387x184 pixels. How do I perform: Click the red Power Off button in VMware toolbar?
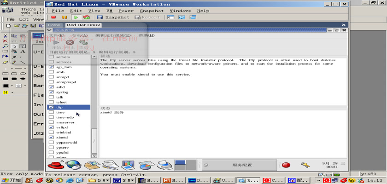(53, 17)
